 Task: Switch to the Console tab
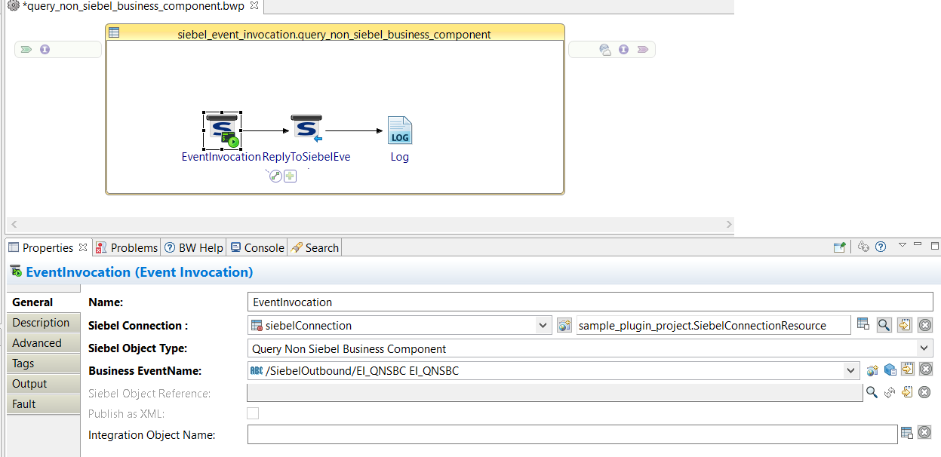point(257,247)
